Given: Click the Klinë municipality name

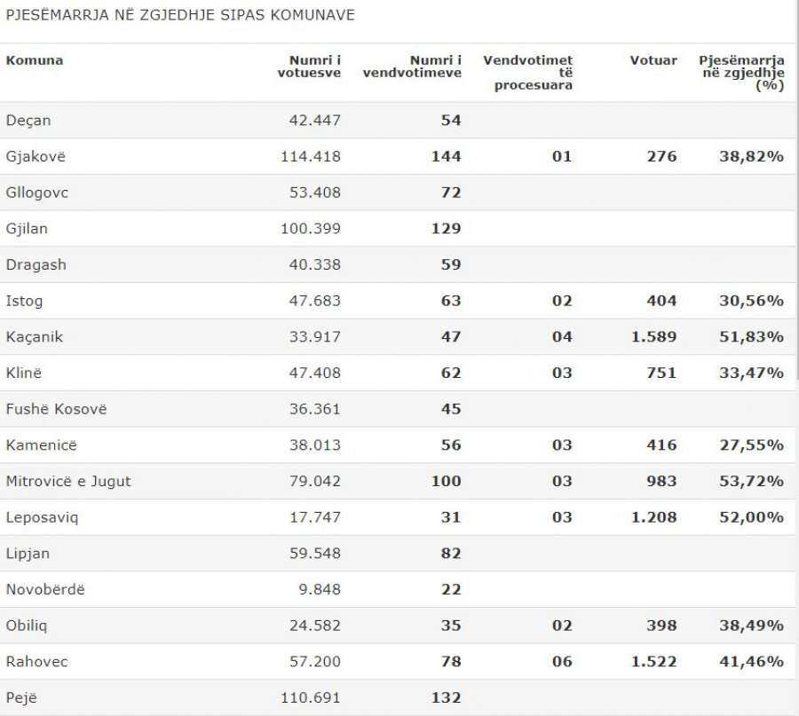Looking at the screenshot, I should point(25,373).
